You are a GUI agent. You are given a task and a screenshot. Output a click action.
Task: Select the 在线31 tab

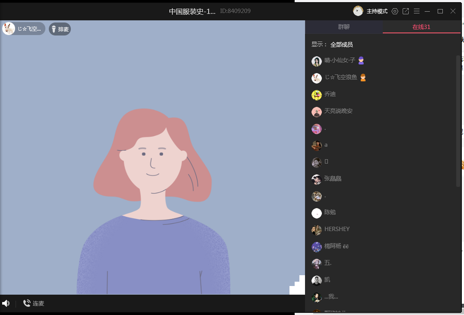point(421,27)
